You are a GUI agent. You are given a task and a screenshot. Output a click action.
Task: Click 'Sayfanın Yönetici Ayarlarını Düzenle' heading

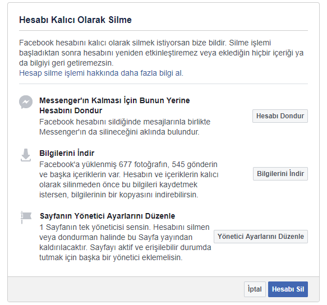tap(107, 216)
